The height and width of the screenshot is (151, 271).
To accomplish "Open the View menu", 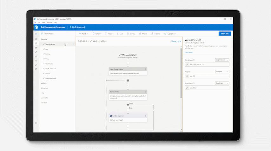I will pos(43,22).
